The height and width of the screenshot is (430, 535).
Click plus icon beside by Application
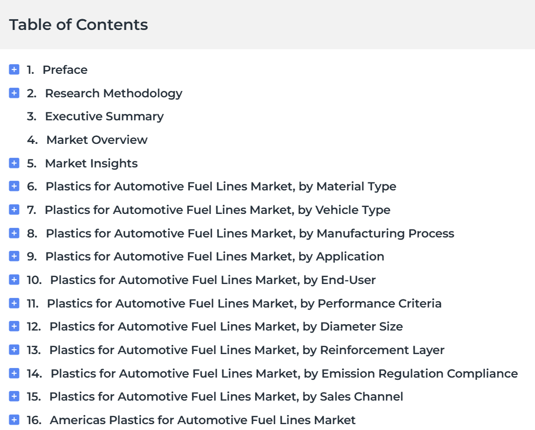pos(14,256)
